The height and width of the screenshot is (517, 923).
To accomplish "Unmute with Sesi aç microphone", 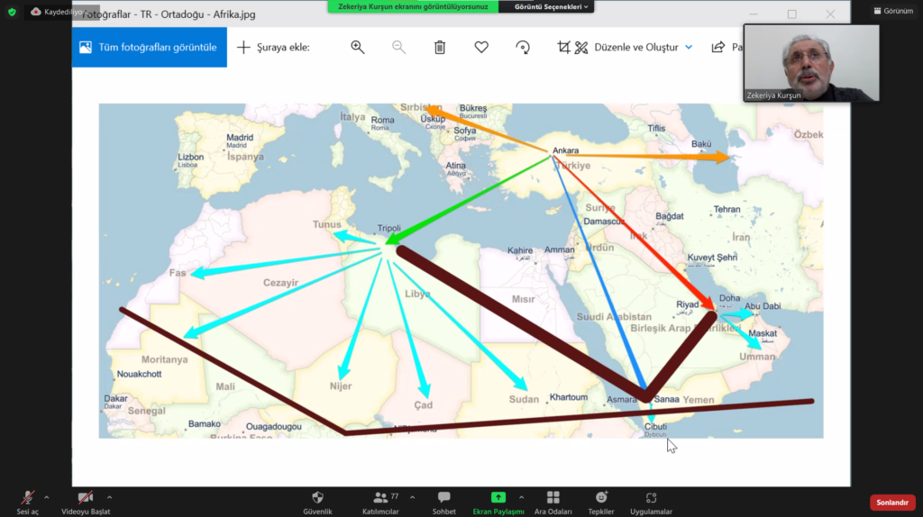I will click(x=27, y=503).
